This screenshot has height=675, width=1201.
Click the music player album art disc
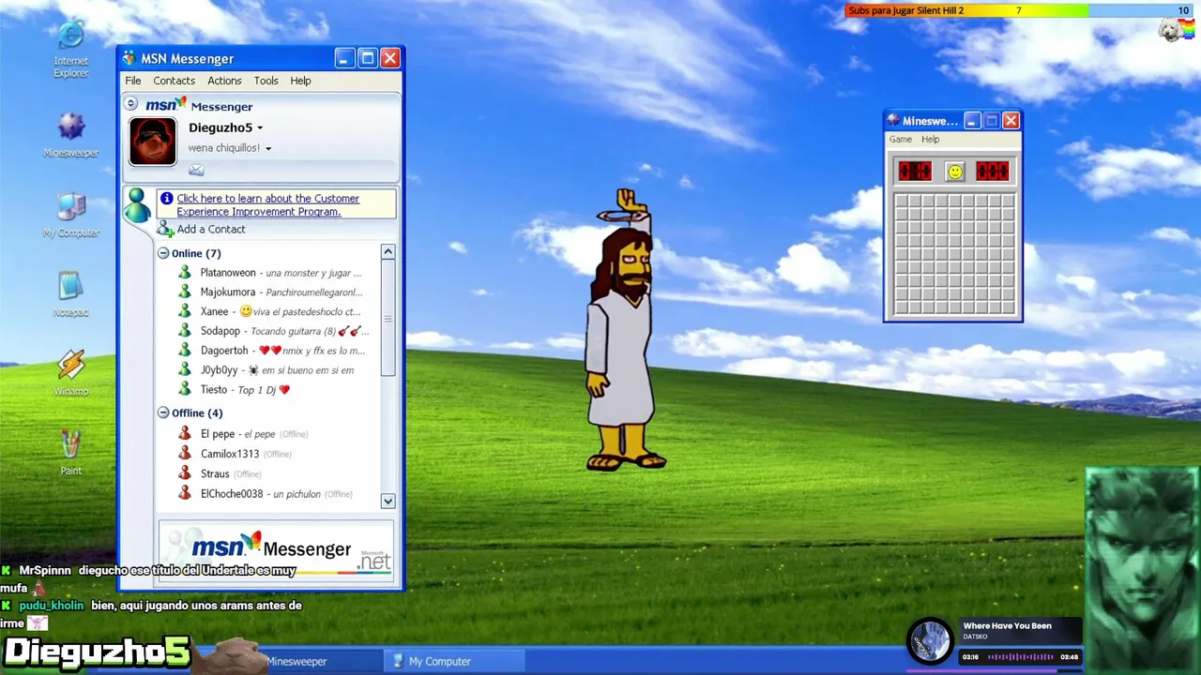(x=930, y=642)
